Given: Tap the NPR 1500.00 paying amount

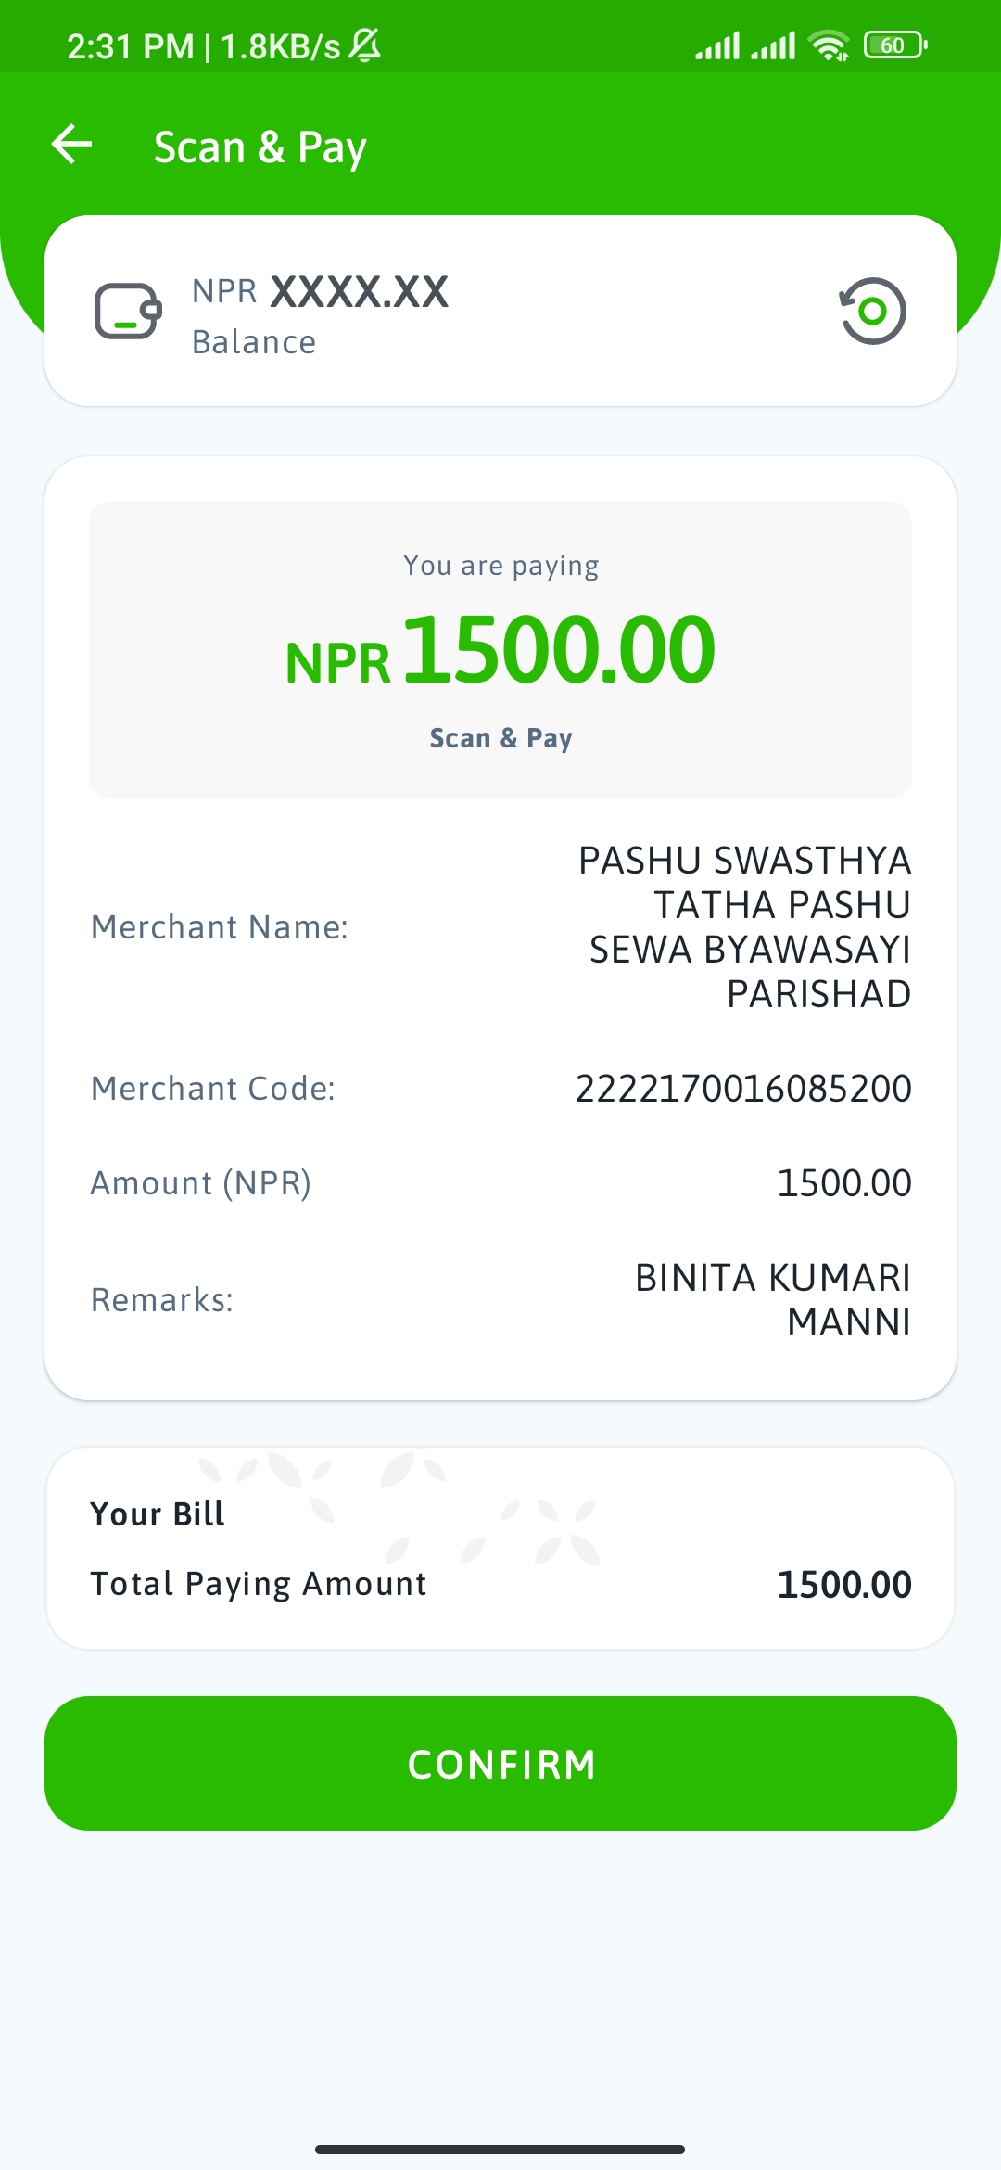Looking at the screenshot, I should [500, 651].
